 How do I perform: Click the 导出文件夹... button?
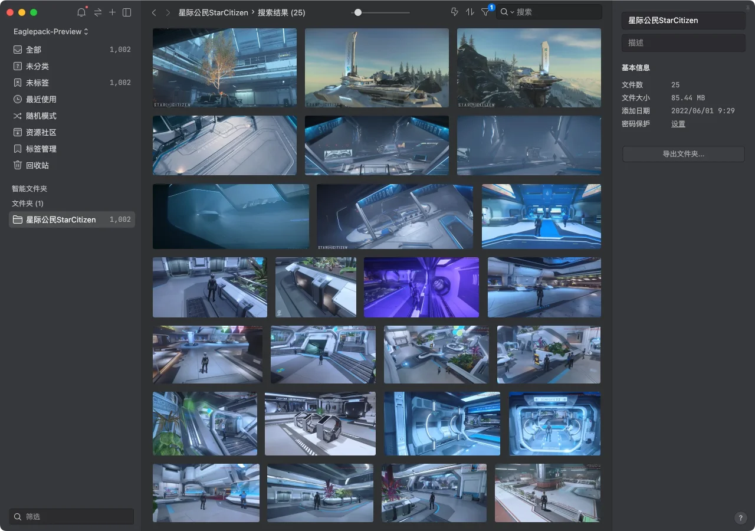pyautogui.click(x=684, y=154)
